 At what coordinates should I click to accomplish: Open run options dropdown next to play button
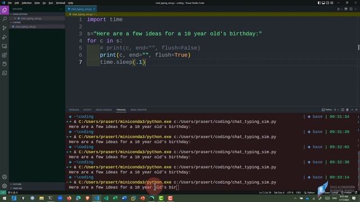pyautogui.click(x=341, y=9)
